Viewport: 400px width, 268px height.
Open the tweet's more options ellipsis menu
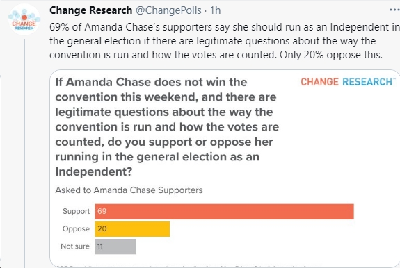pyautogui.click(x=395, y=10)
